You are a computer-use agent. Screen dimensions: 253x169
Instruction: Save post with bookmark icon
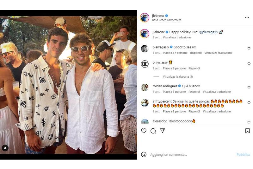click(x=247, y=131)
